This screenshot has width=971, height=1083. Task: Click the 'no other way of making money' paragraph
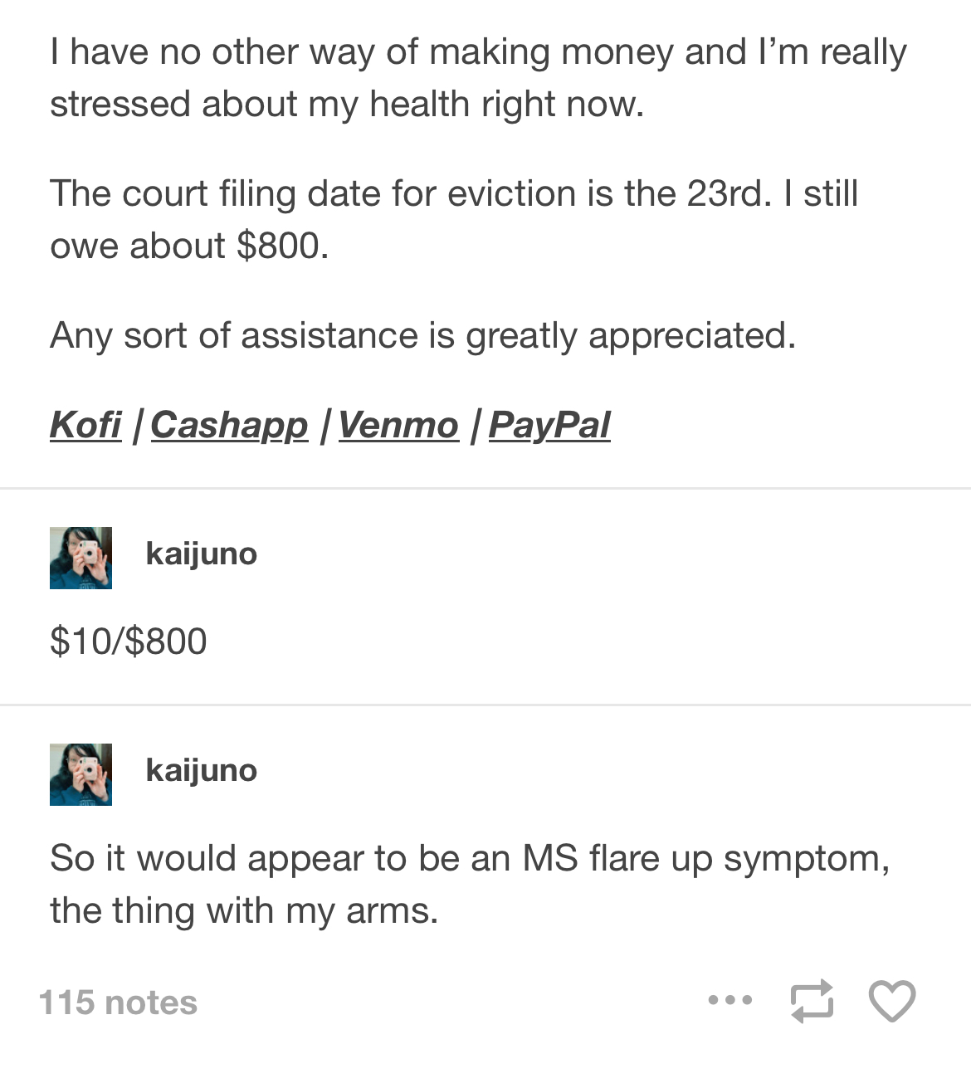click(x=478, y=78)
